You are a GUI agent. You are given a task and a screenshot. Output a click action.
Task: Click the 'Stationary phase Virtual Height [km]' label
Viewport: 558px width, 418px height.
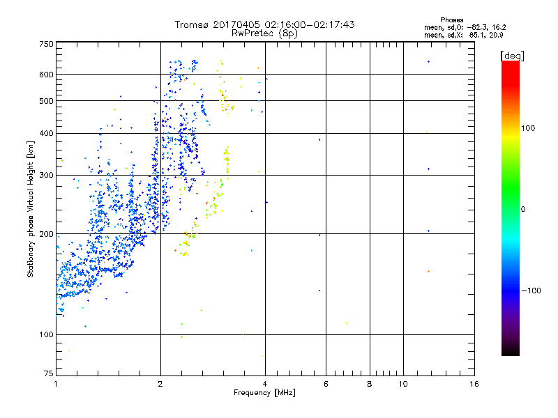click(31, 209)
